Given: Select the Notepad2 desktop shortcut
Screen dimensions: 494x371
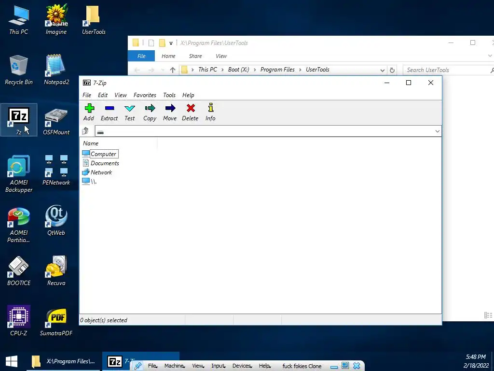Looking at the screenshot, I should click(56, 70).
